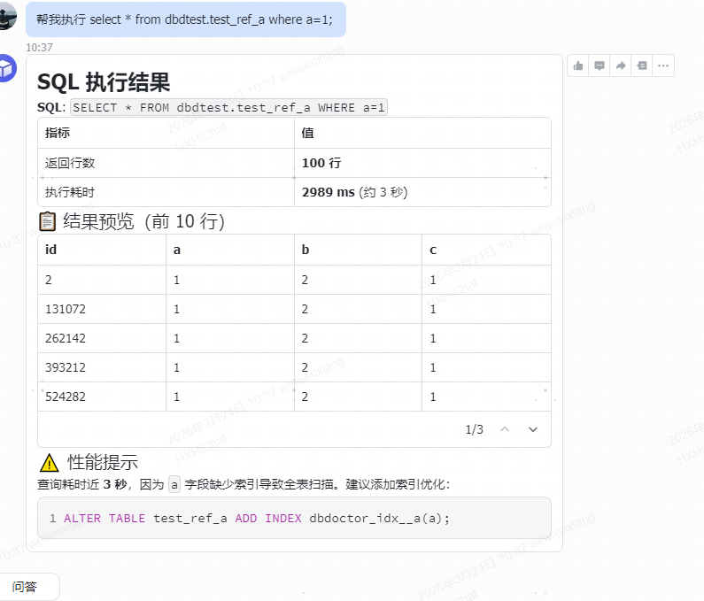Image resolution: width=704 pixels, height=601 pixels.
Task: Go to the previous page of result preview
Action: click(x=505, y=429)
